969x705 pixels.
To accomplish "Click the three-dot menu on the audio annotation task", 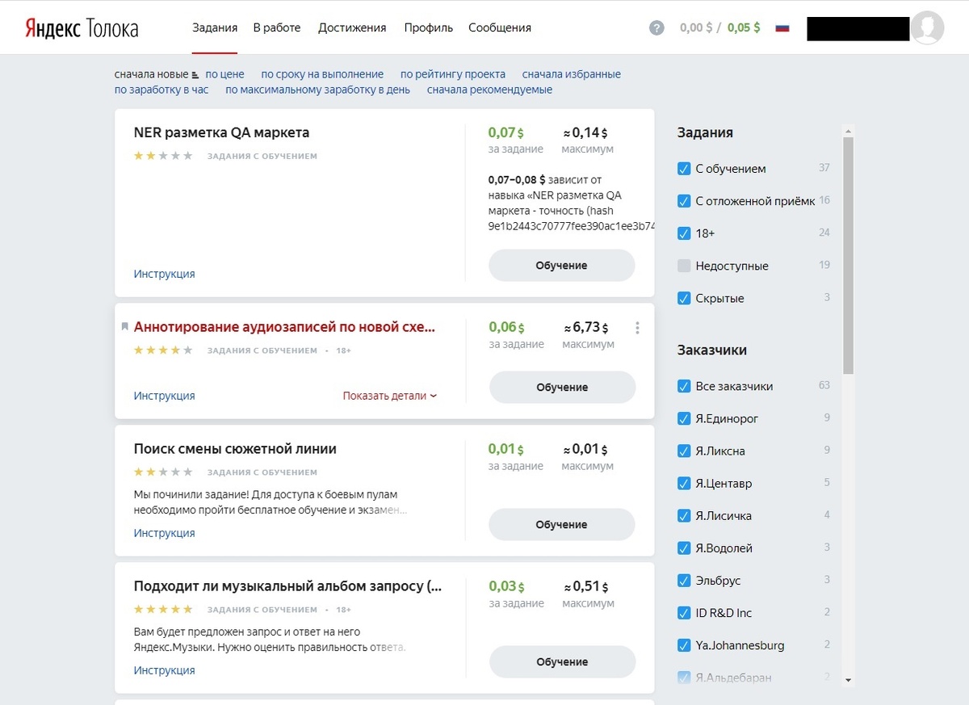I will 637,328.
